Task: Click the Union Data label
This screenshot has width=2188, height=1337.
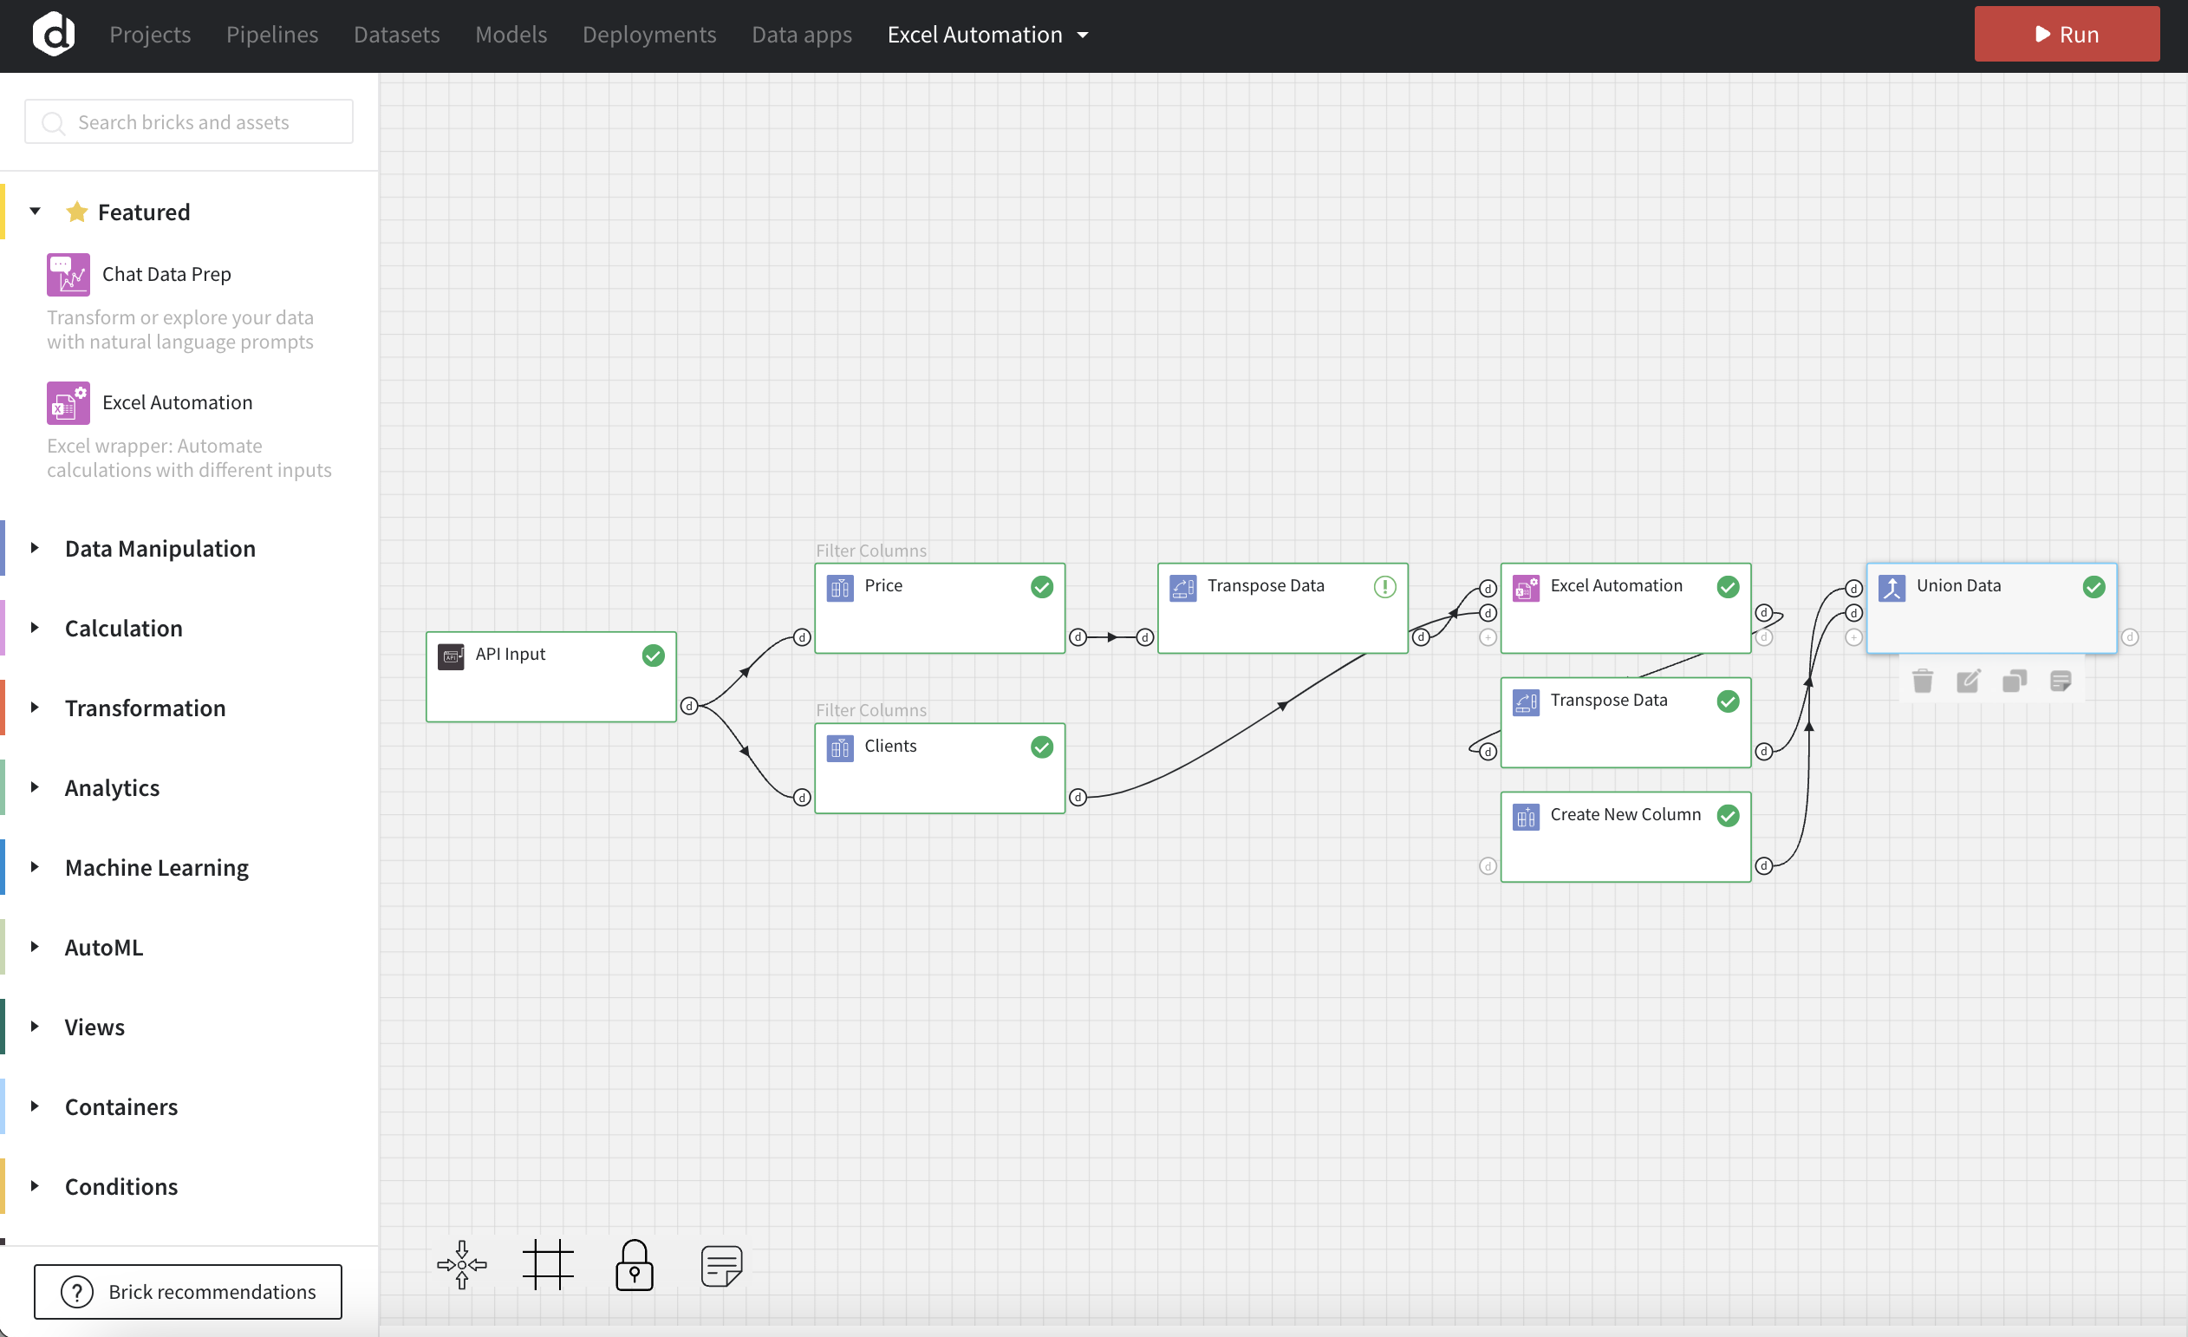Action: [1958, 585]
